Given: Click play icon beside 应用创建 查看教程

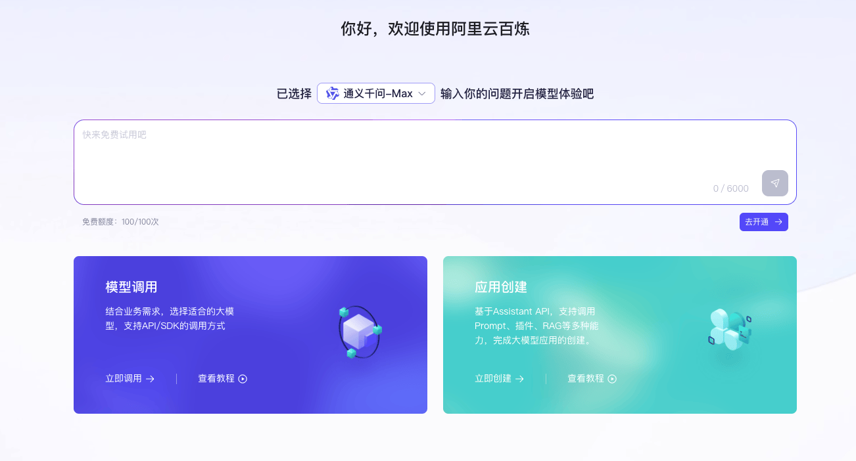Looking at the screenshot, I should tap(612, 379).
